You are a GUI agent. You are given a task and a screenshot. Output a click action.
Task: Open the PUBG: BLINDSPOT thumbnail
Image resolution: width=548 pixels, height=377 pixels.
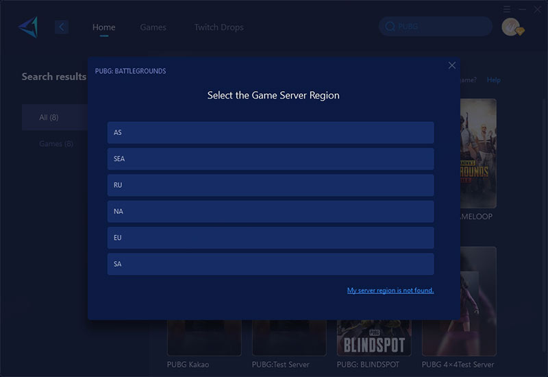point(374,338)
